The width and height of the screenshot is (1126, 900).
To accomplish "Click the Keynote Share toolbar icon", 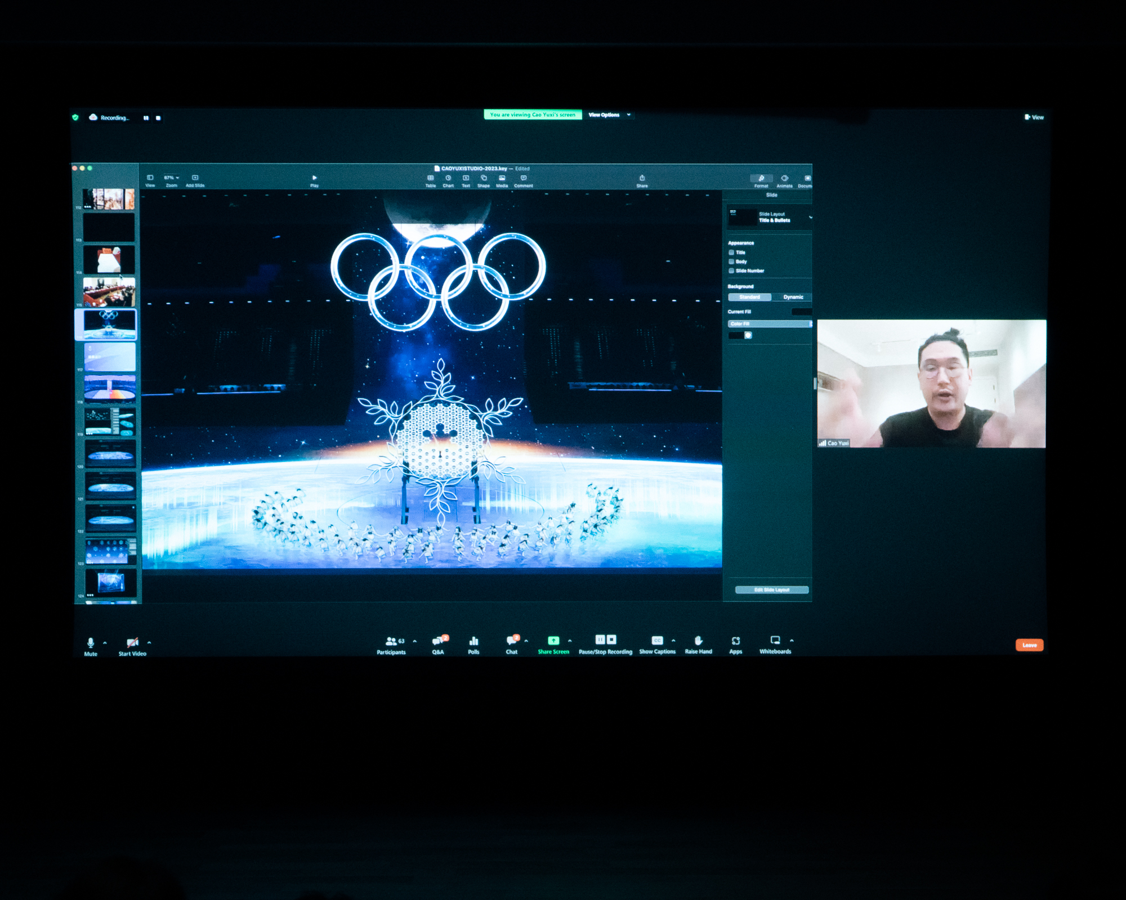I will pyautogui.click(x=642, y=178).
